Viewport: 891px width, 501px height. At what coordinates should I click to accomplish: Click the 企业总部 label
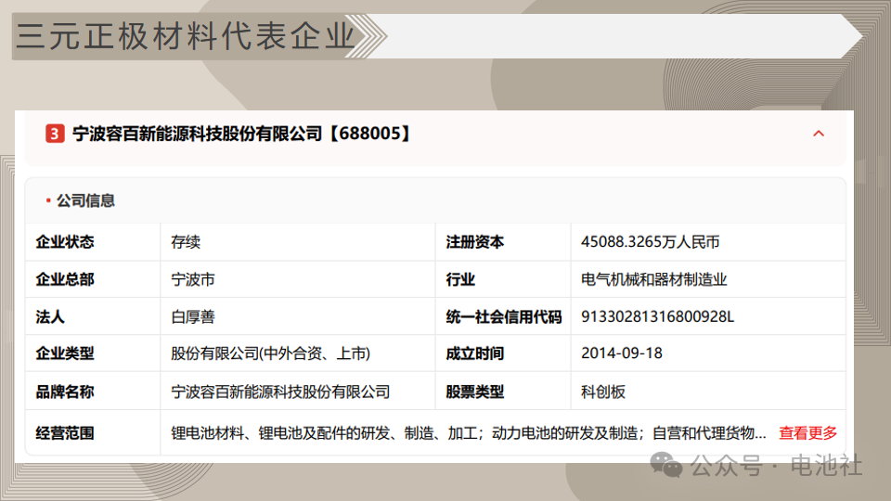tap(65, 279)
